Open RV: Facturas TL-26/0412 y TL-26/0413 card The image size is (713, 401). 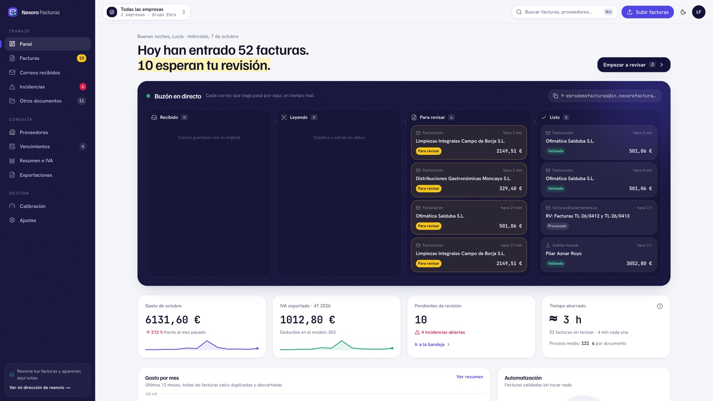(599, 217)
